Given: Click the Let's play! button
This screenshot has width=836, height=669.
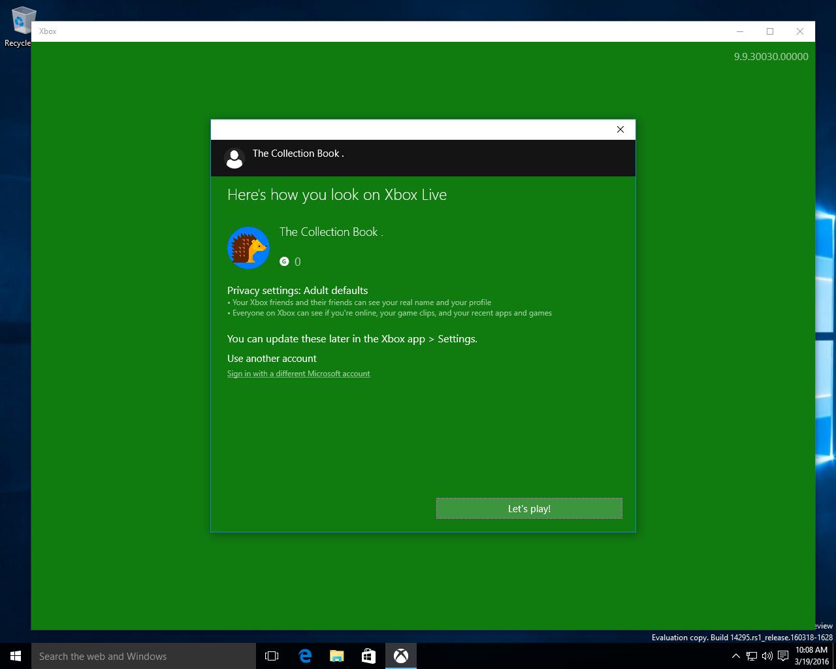Looking at the screenshot, I should click(529, 508).
